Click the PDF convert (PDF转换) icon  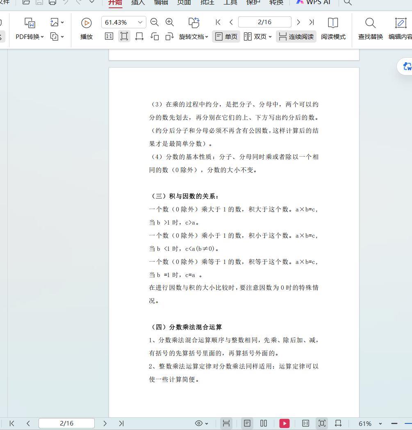coord(30,23)
